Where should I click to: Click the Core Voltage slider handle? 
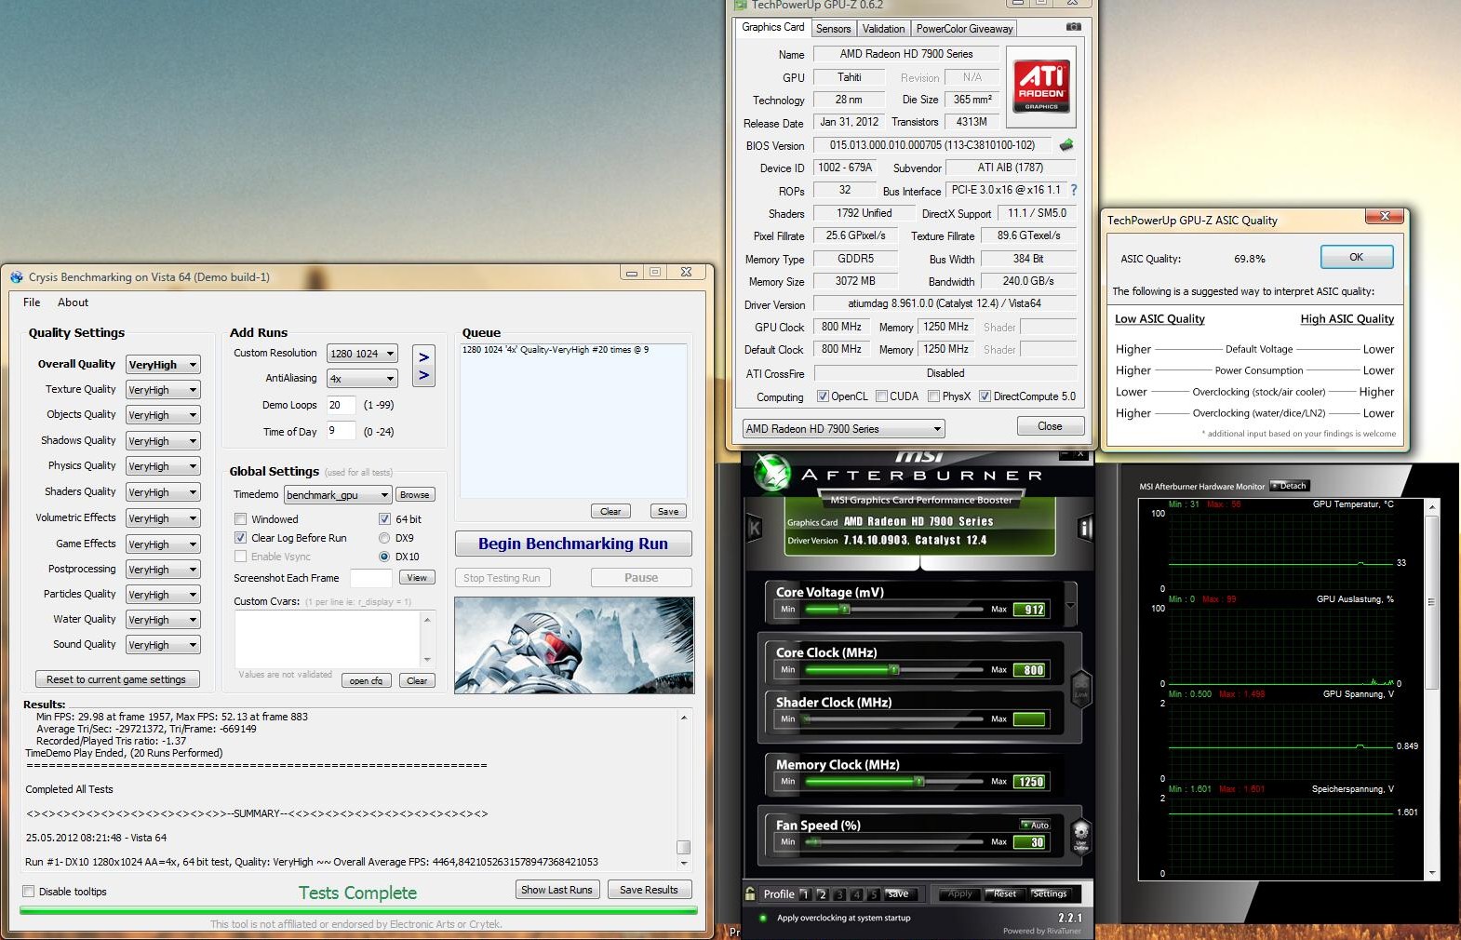[x=845, y=609]
